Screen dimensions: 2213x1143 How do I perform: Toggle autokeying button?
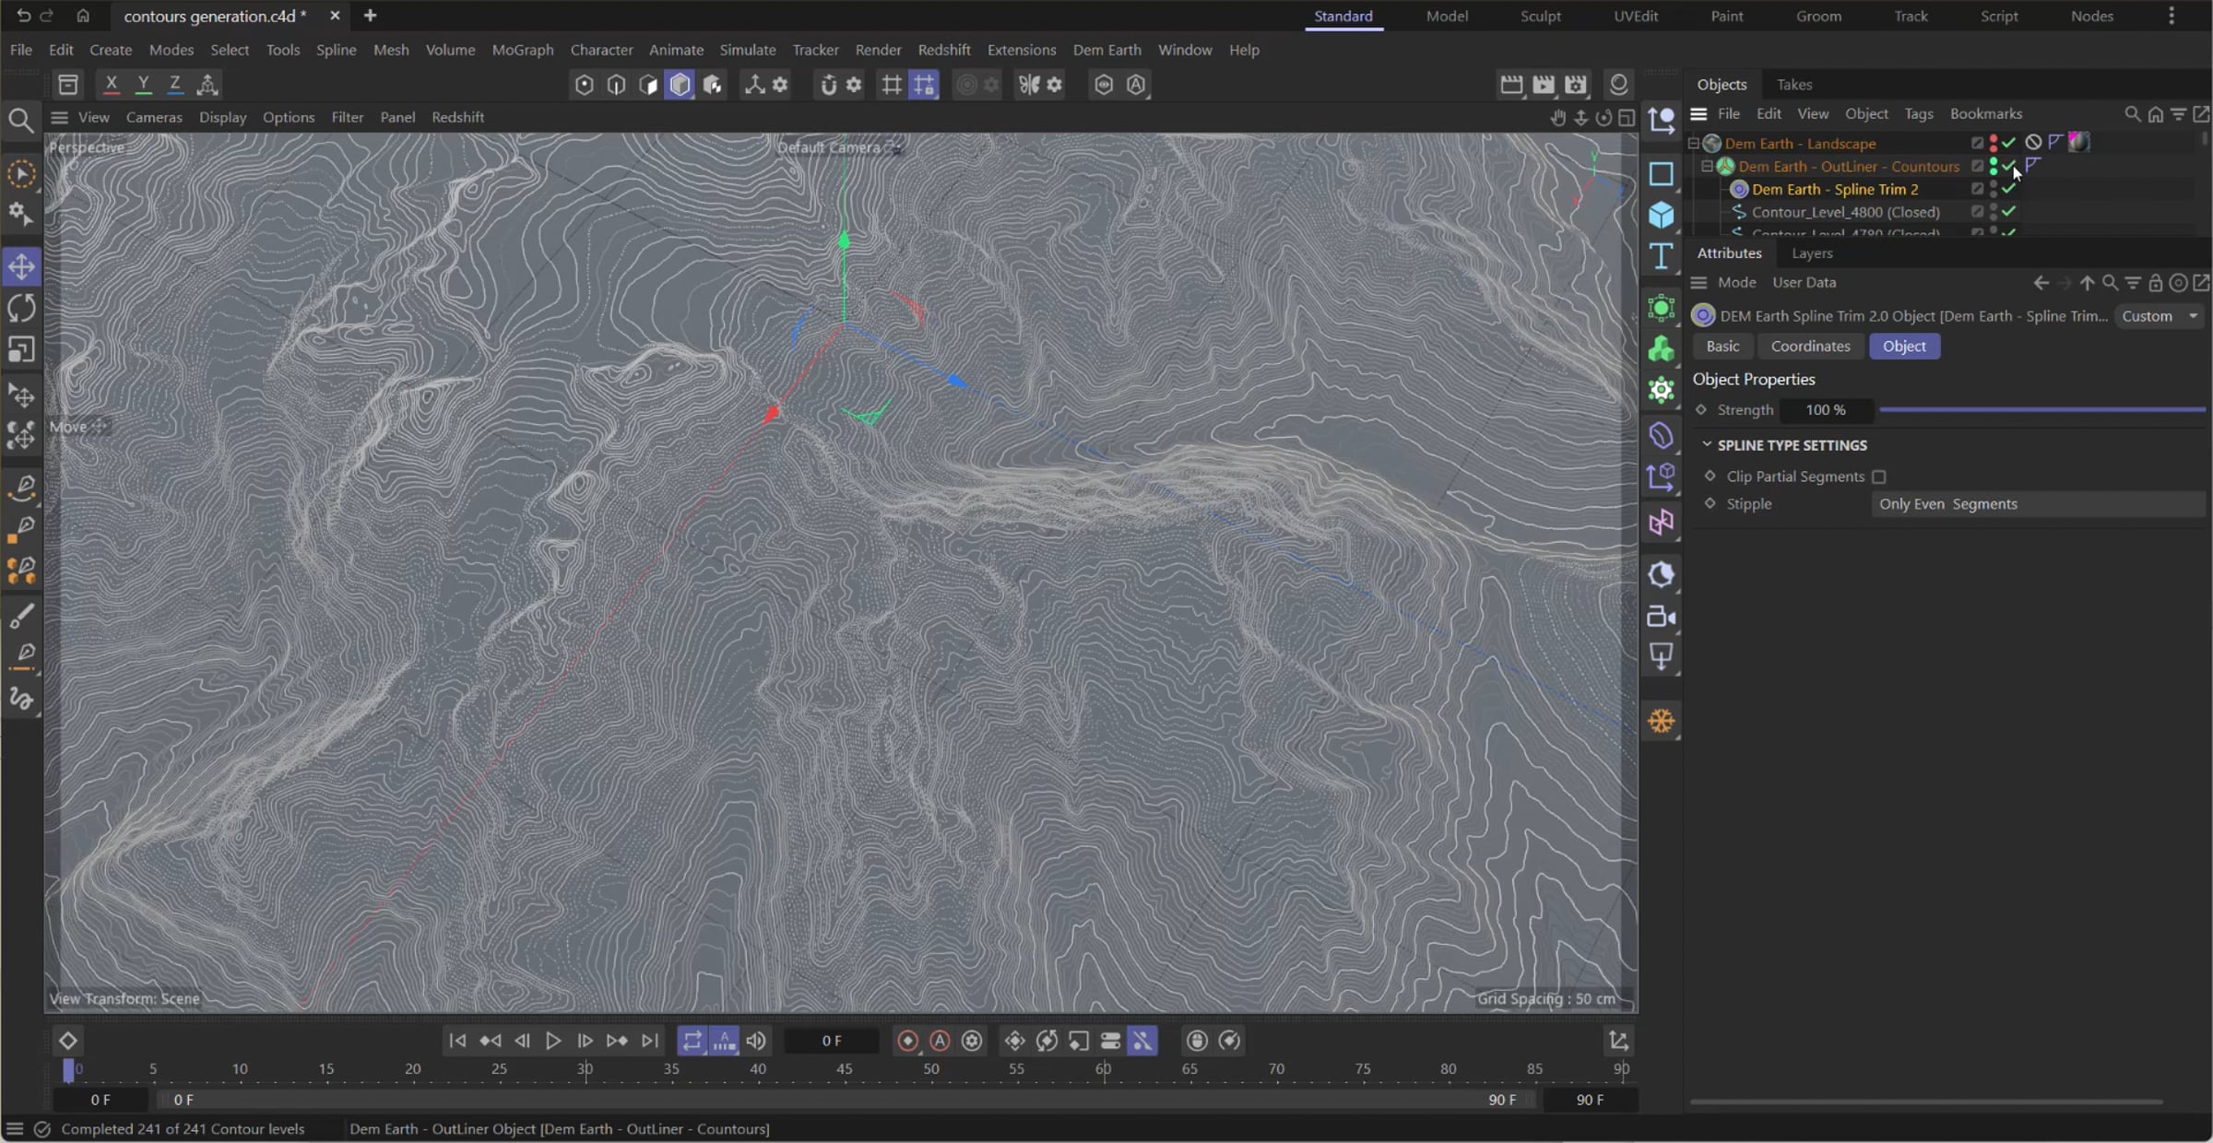940,1041
